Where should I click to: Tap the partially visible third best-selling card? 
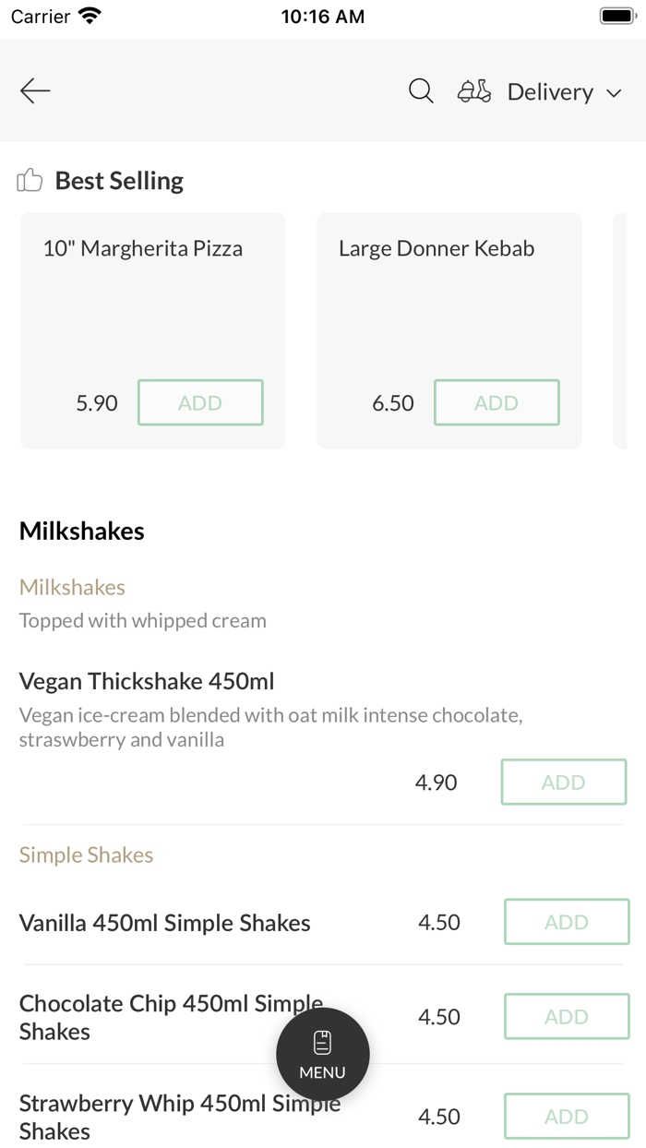coord(620,330)
